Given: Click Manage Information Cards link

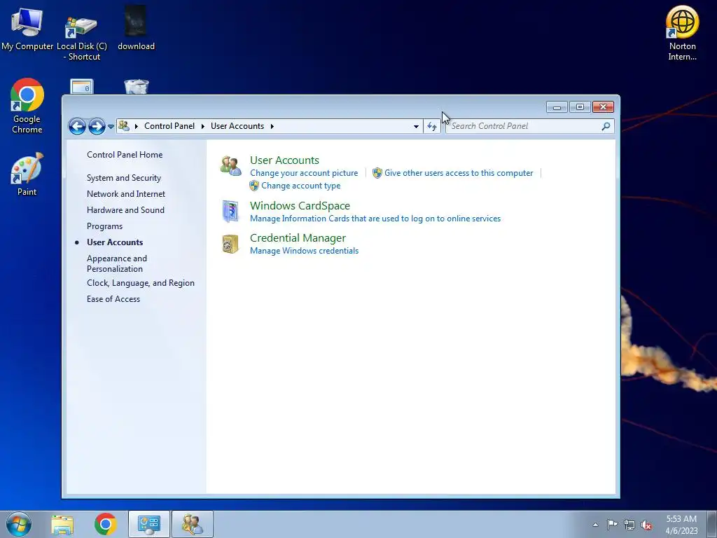Looking at the screenshot, I should tap(375, 219).
